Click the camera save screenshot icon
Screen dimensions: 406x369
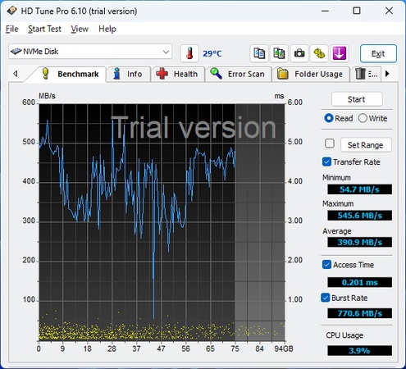(x=299, y=53)
